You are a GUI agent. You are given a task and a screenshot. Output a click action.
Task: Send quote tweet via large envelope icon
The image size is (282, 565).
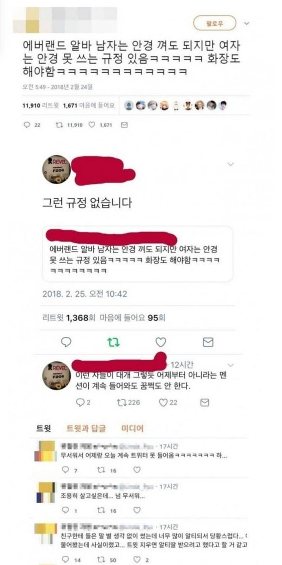click(x=208, y=342)
